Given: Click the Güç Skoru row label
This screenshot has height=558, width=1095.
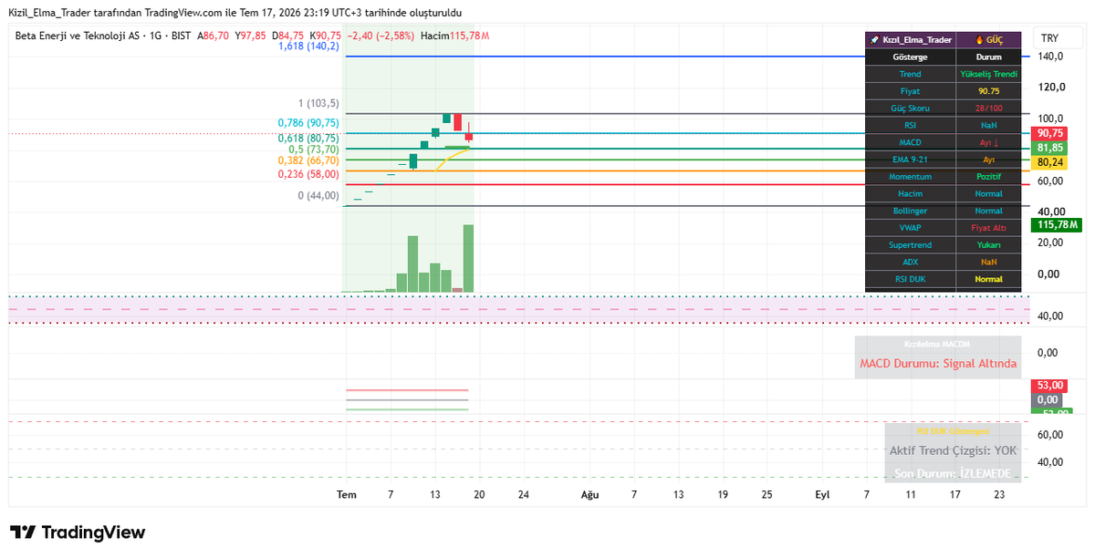Looking at the screenshot, I should tap(910, 108).
